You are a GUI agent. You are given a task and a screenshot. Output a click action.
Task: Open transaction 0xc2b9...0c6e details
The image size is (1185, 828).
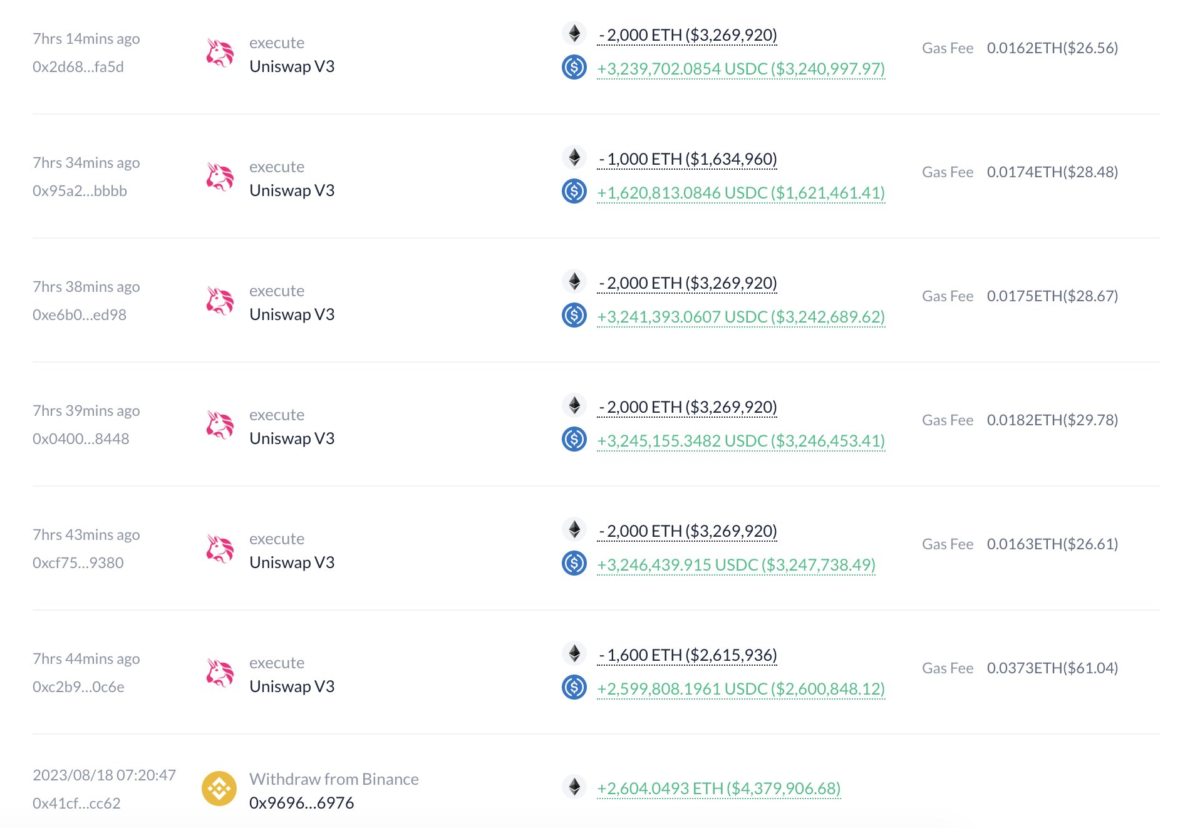[79, 687]
